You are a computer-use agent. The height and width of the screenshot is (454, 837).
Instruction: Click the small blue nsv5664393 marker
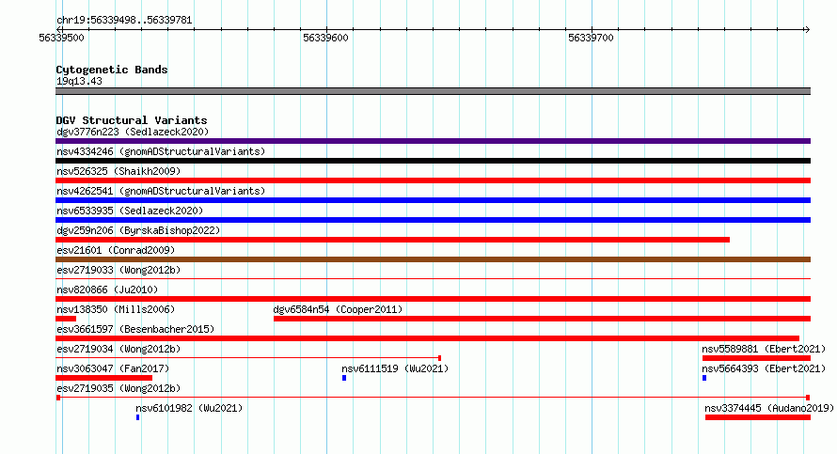point(704,378)
